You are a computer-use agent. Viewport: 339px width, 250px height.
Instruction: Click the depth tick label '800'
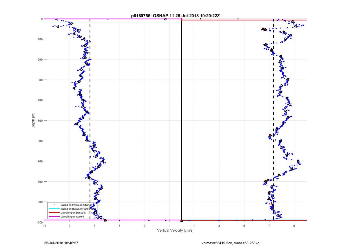(x=40, y=182)
